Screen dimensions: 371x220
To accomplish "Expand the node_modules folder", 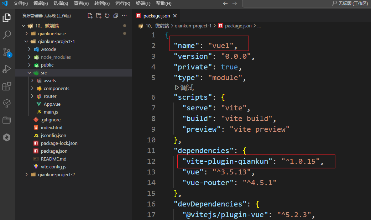I will point(56,57).
